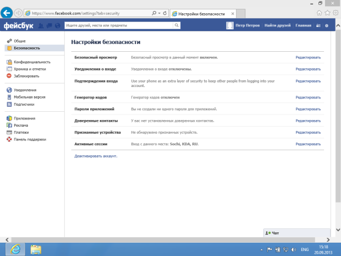Screen dimensions: 341x256
Task: Go back with the browser back arrow
Action: (x=7, y=13)
